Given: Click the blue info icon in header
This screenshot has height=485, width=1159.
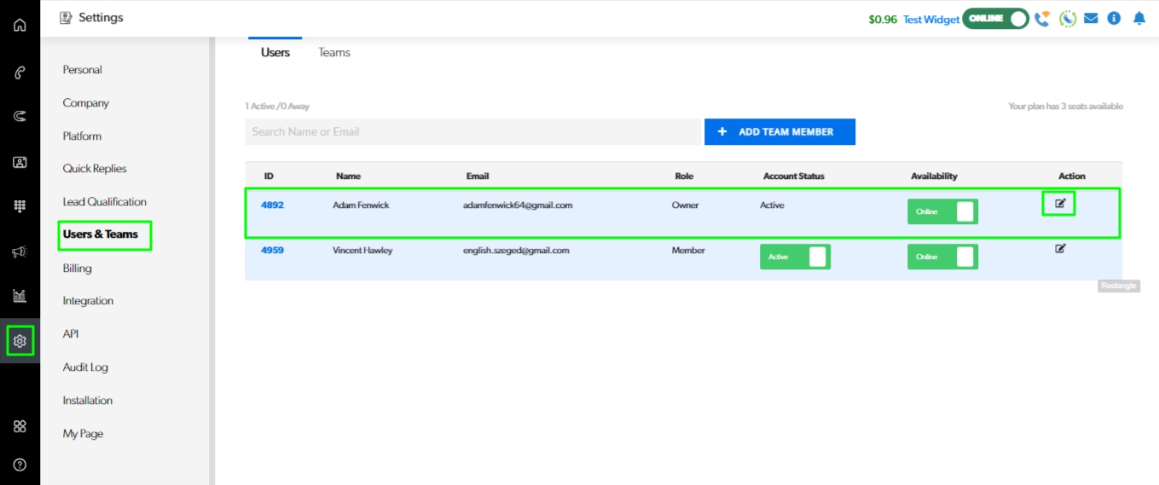Looking at the screenshot, I should pyautogui.click(x=1114, y=19).
